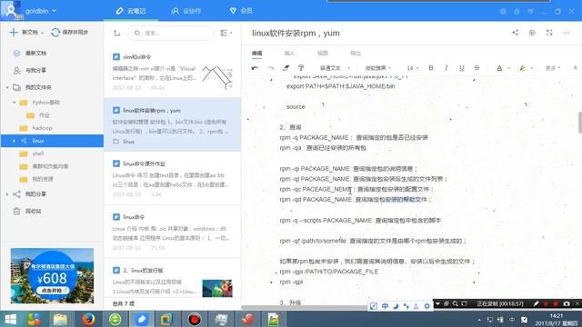Viewport: 582px width, 327px height.
Task: Apply the red font color
Action: pyautogui.click(x=499, y=68)
